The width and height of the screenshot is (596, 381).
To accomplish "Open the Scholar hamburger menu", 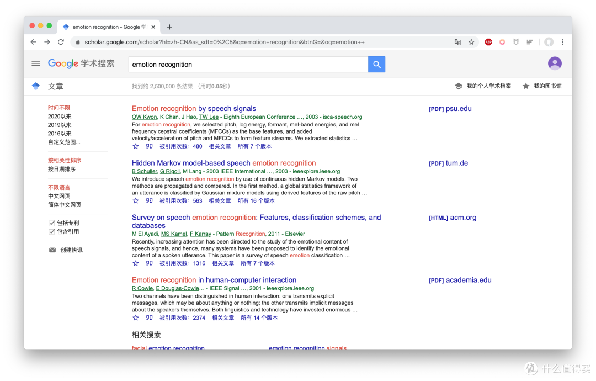I will pyautogui.click(x=36, y=64).
